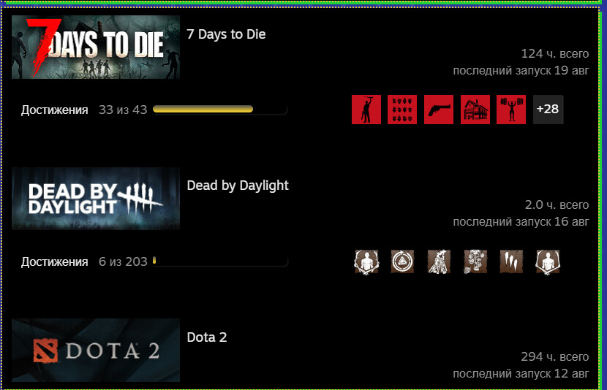Open Достижения label for Dead by Daylight
The width and height of the screenshot is (607, 390).
[x=55, y=261]
